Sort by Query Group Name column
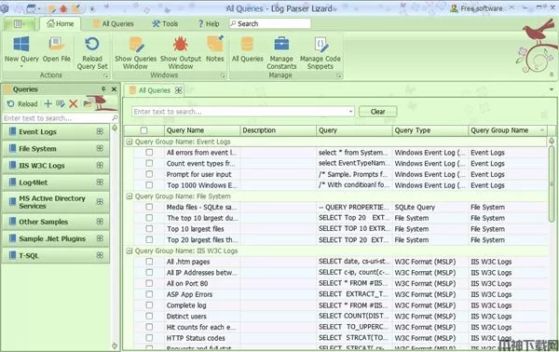Viewport: 559px width, 352px height. coord(508,130)
